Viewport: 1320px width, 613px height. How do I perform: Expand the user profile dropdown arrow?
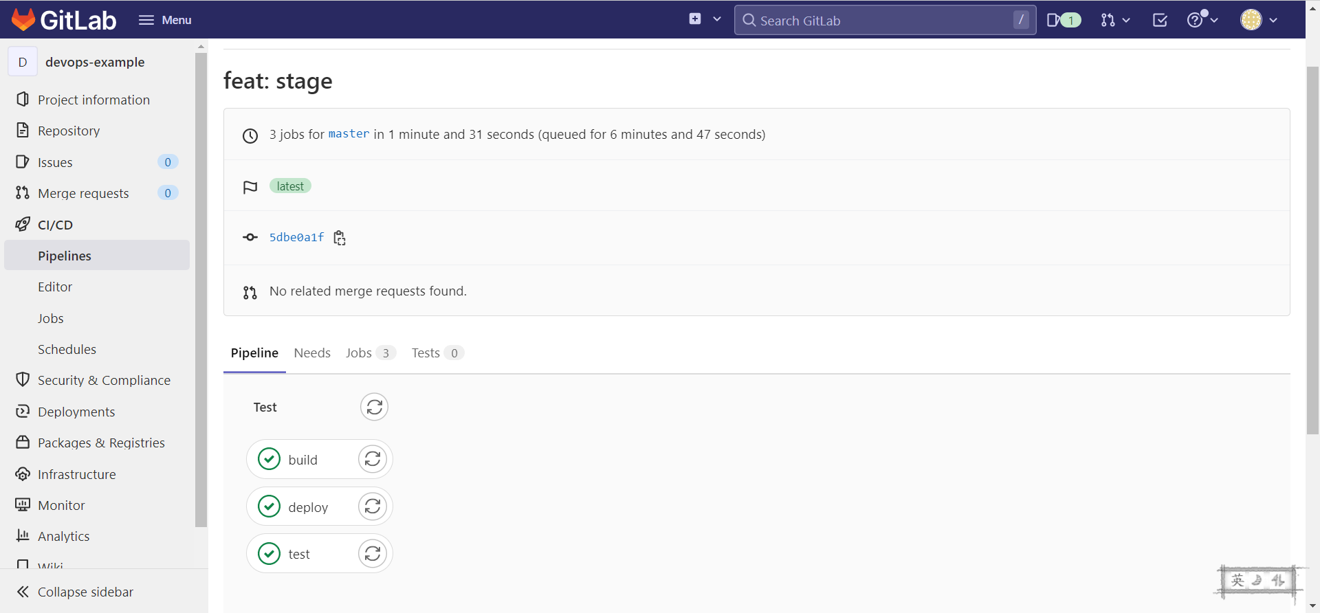[x=1273, y=20]
